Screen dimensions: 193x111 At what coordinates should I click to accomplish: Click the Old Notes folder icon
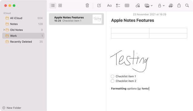point(7,30)
